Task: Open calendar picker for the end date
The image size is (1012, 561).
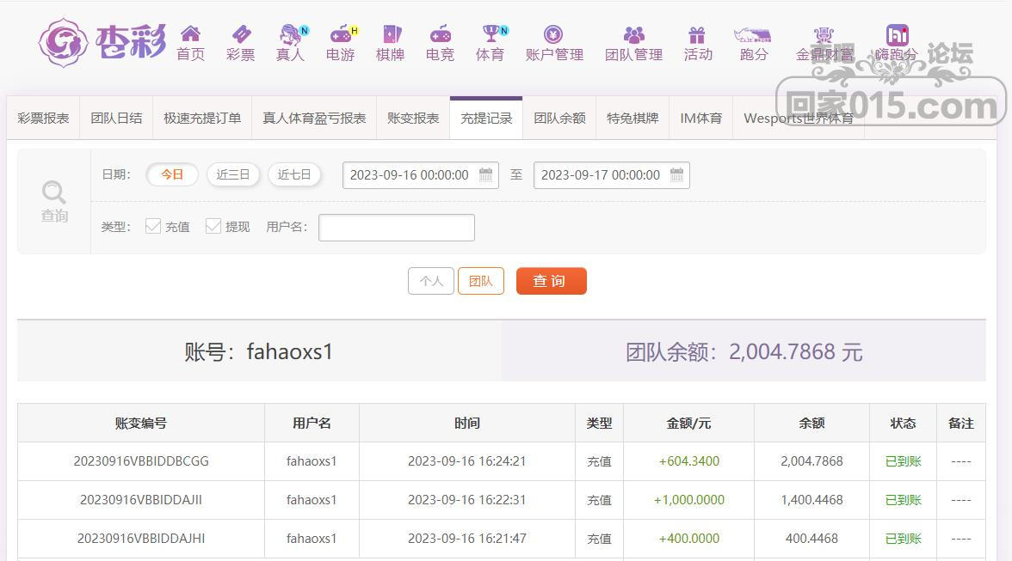Action: [x=677, y=174]
